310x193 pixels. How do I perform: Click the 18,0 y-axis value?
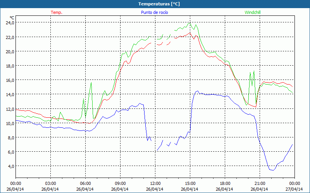point(10,66)
